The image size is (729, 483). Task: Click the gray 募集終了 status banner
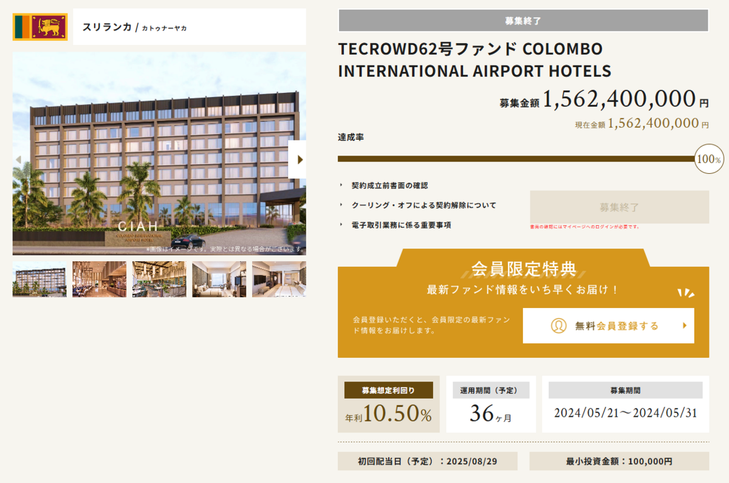[x=523, y=21]
